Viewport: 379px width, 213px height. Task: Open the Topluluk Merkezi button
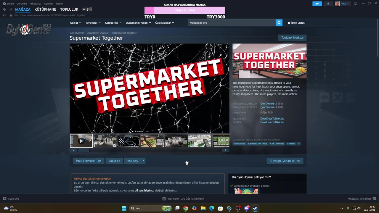tap(292, 38)
